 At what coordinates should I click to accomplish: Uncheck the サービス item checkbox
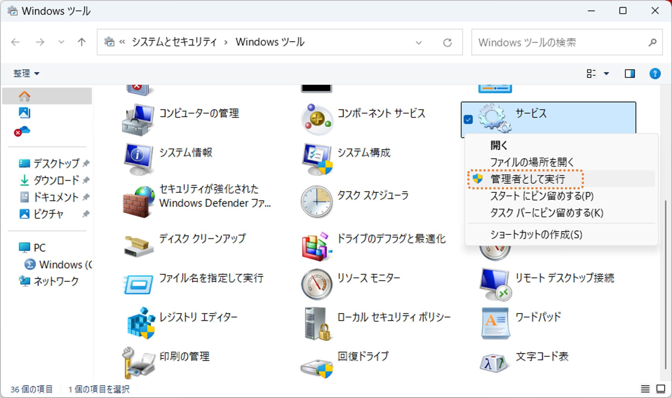[x=468, y=119]
